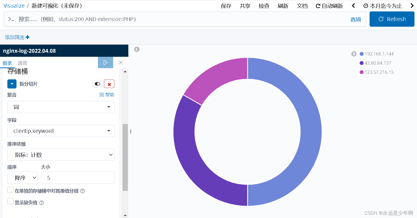Click the apply changes play button
Image resolution: width=417 pixels, height=218 pixels.
(x=106, y=63)
